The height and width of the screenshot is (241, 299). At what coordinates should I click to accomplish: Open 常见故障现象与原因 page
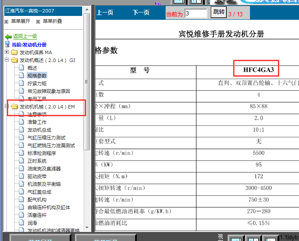49,91
